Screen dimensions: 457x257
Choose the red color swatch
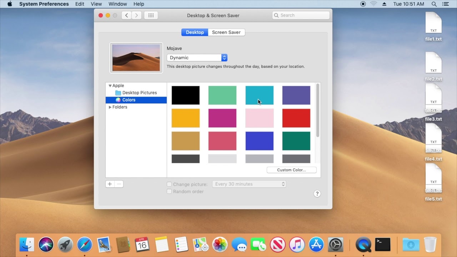296,118
